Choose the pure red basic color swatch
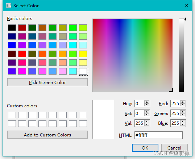Image resolution: width=195 pixels, height=159 pixels. click(x=22, y=54)
